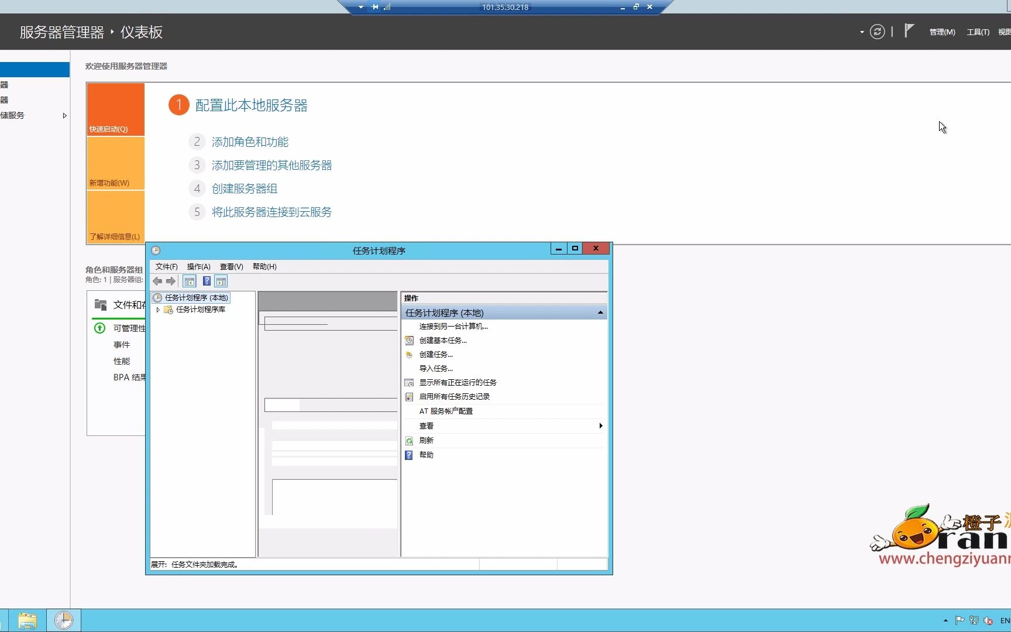
Task: Open the 文件(F) menu
Action: click(166, 267)
